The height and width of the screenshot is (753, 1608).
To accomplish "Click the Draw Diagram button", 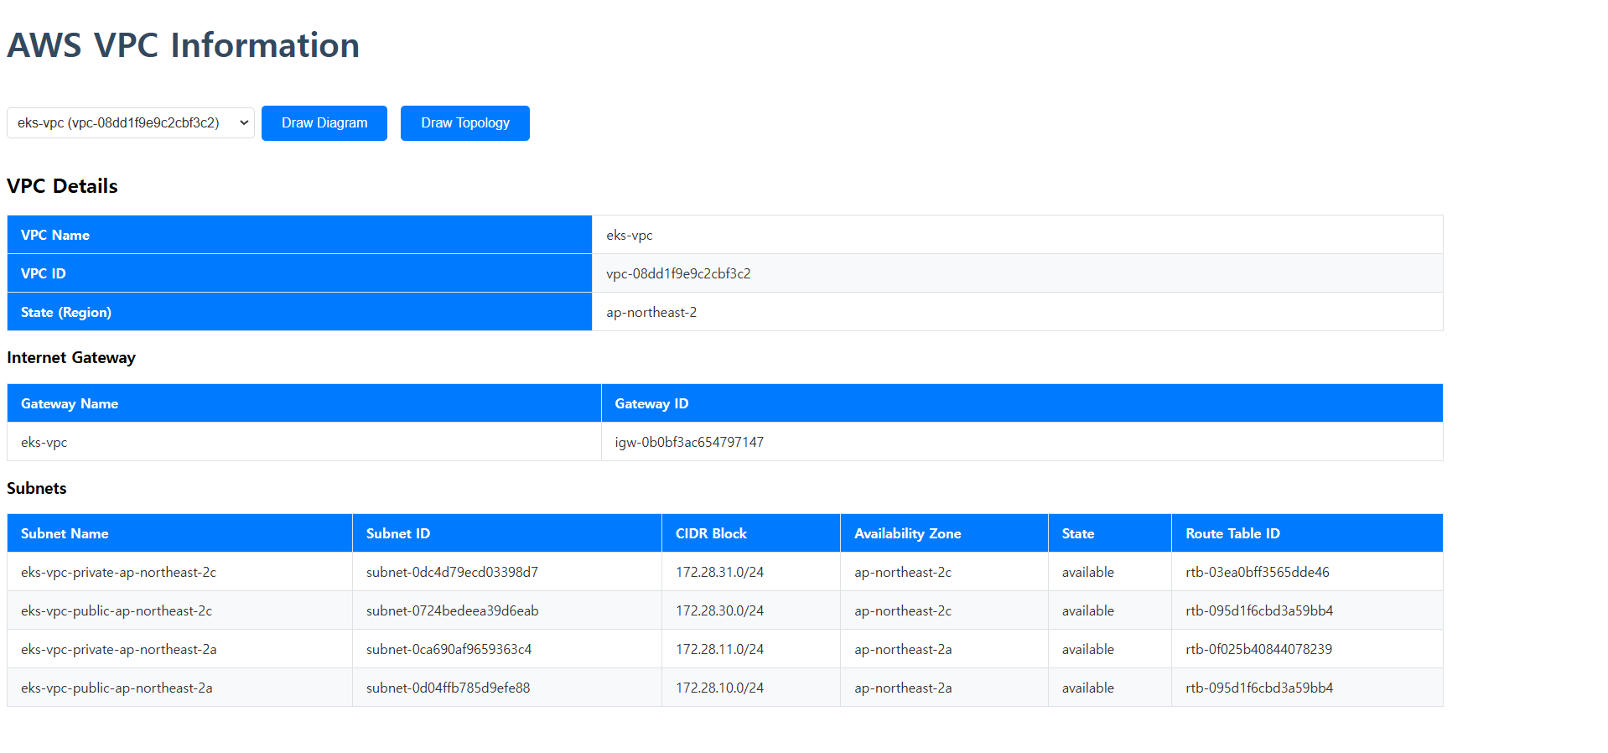I will point(324,123).
